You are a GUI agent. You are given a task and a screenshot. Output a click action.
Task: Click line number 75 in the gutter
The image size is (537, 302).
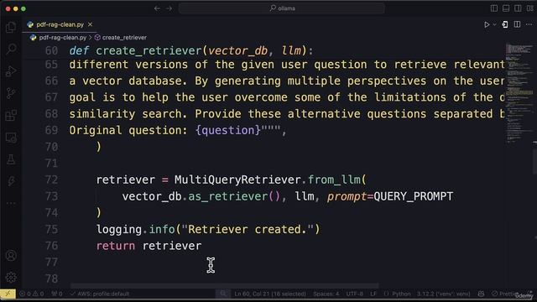coord(51,229)
